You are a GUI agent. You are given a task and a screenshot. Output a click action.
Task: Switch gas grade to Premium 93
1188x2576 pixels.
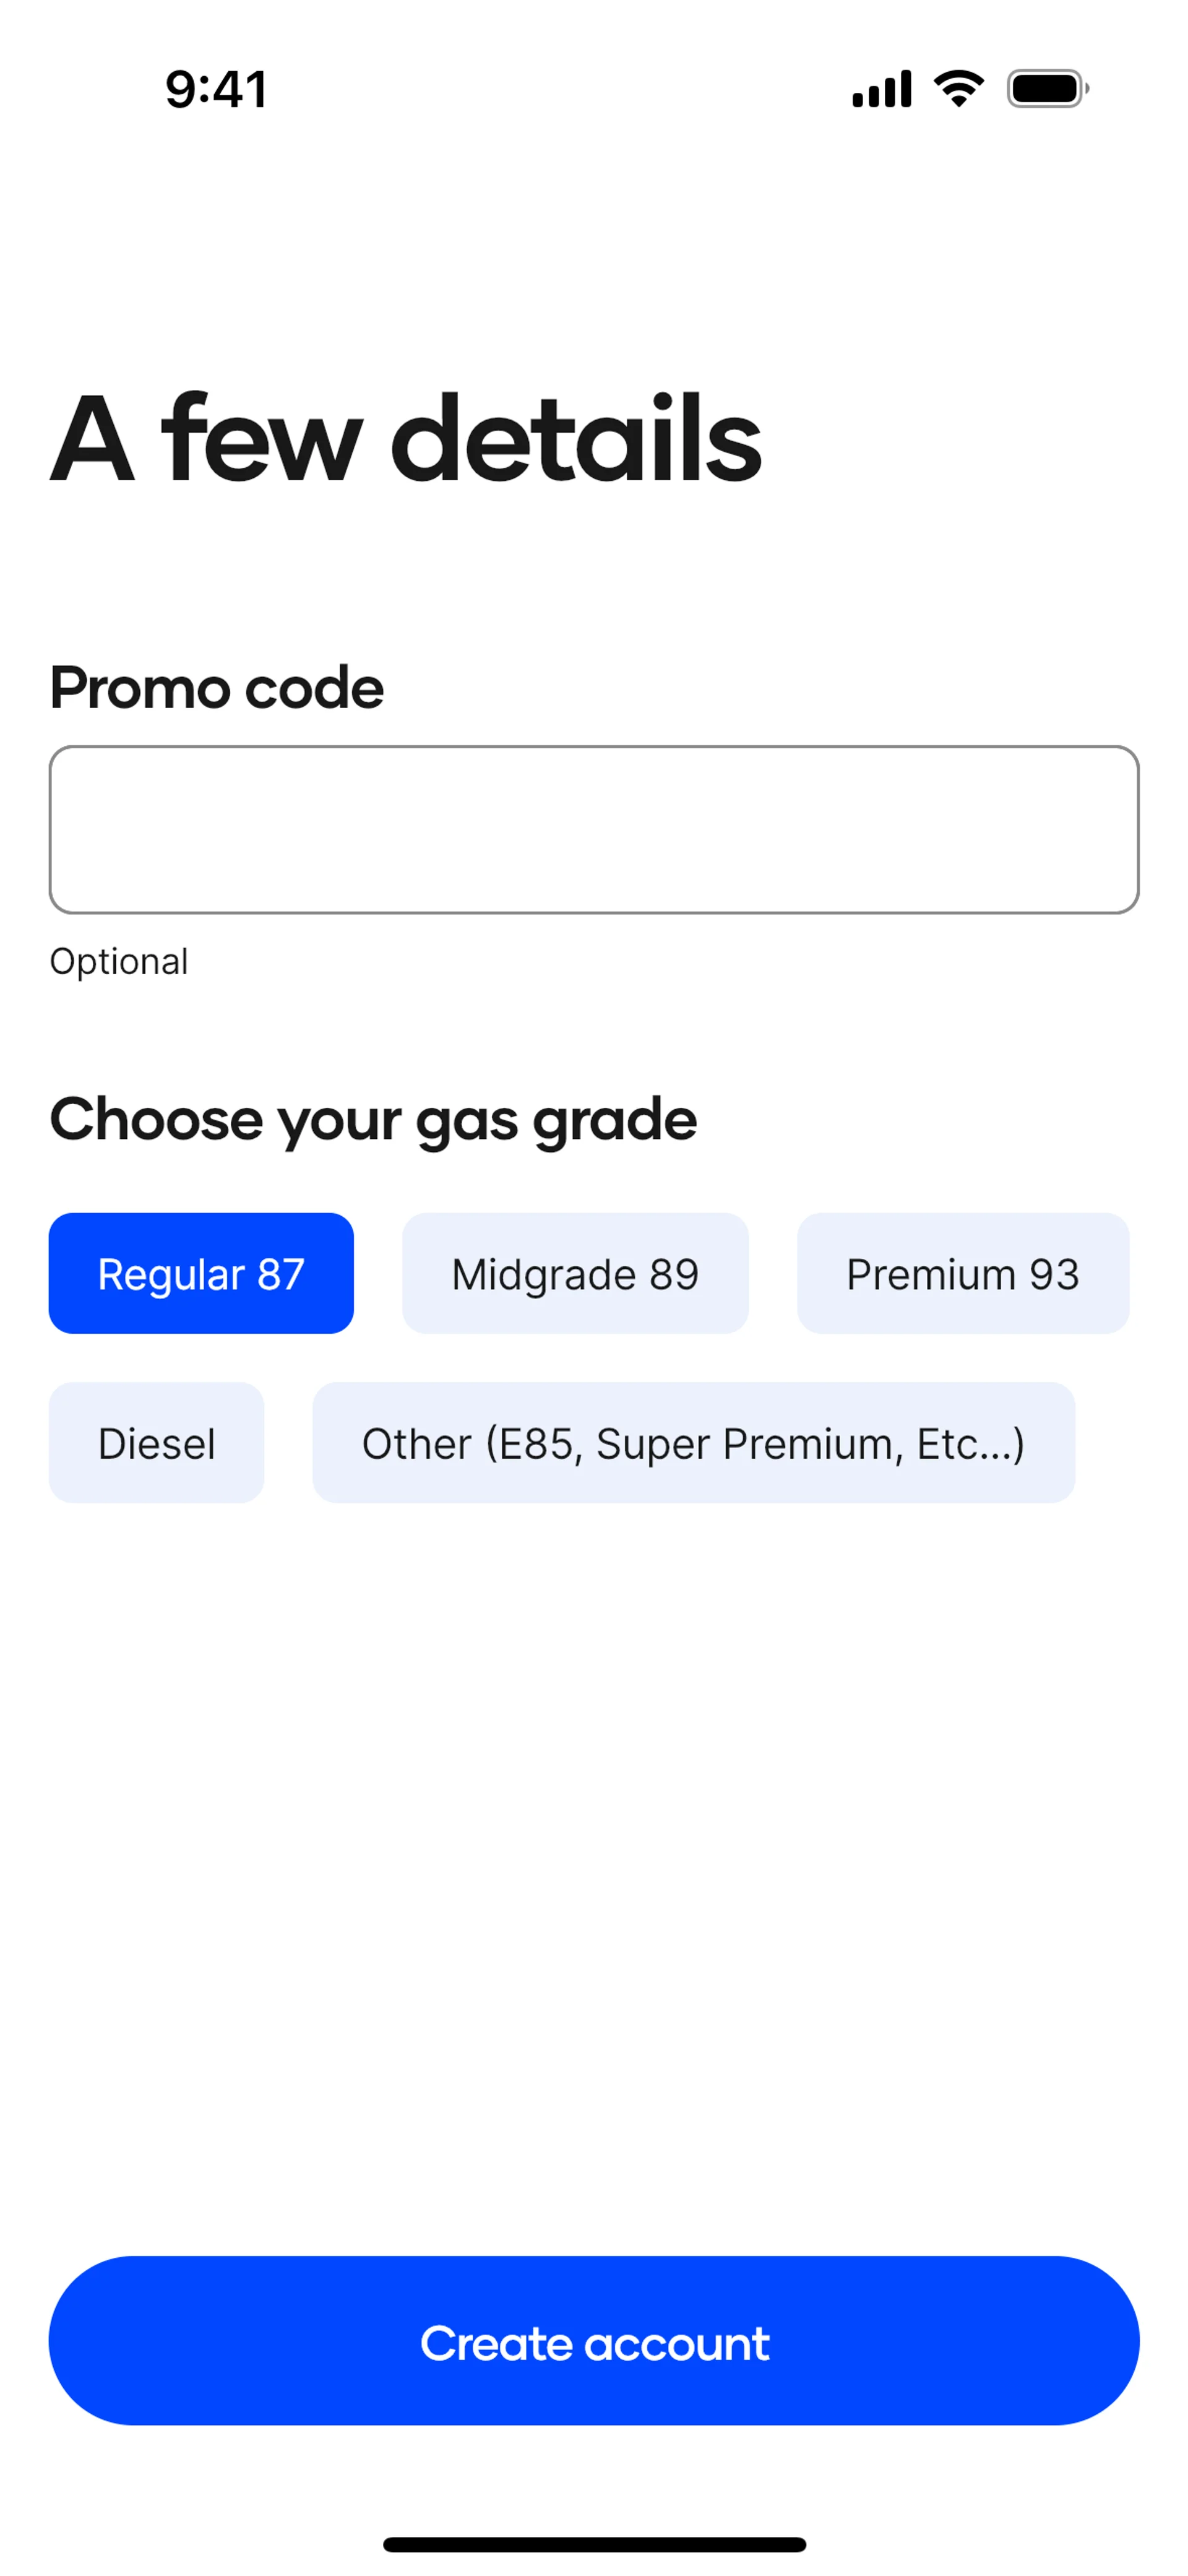962,1273
